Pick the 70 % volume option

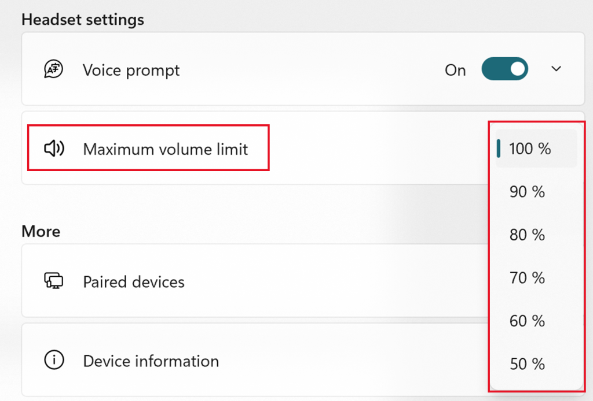527,278
